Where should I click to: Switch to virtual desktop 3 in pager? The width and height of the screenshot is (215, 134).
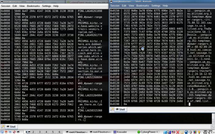pyautogui.click(x=40, y=132)
